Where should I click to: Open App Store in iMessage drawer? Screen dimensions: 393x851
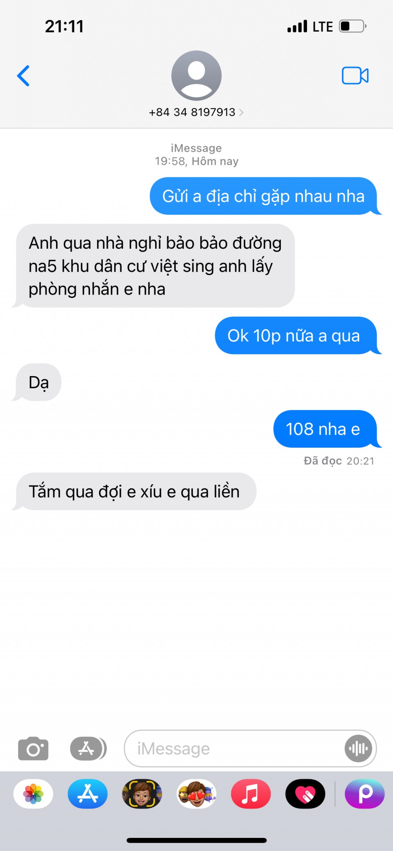click(88, 794)
